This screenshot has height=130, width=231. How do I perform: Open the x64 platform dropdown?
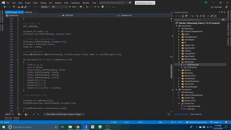click(x=60, y=7)
